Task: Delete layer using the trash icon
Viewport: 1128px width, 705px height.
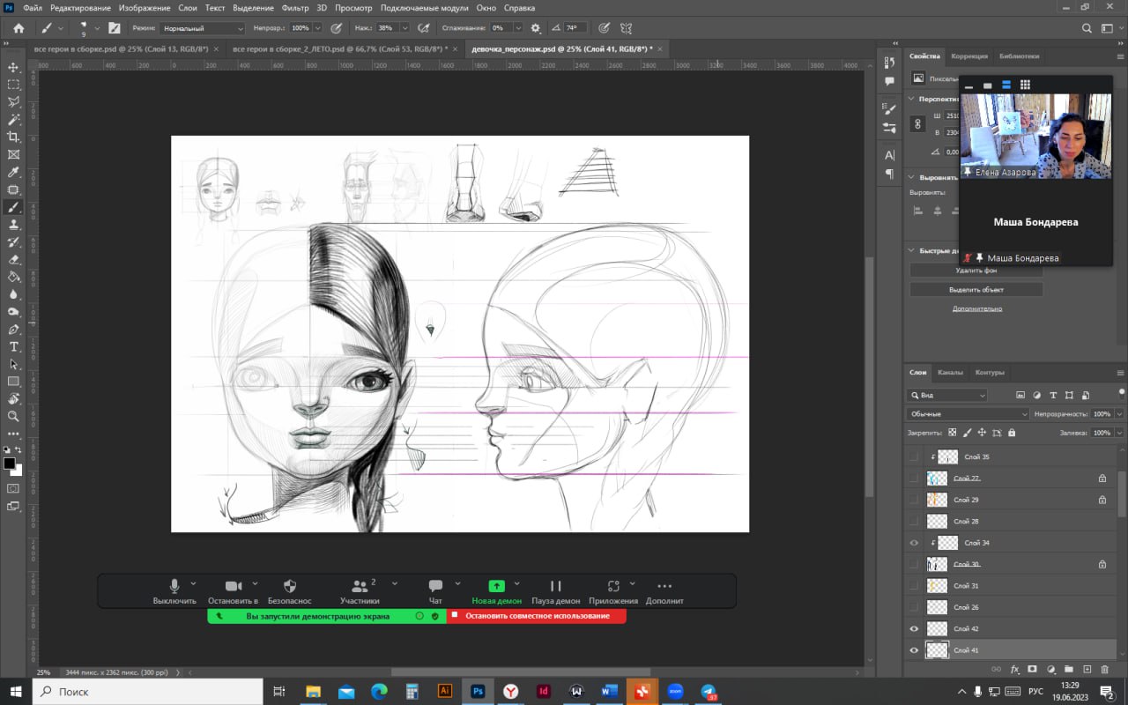Action: [x=1105, y=670]
